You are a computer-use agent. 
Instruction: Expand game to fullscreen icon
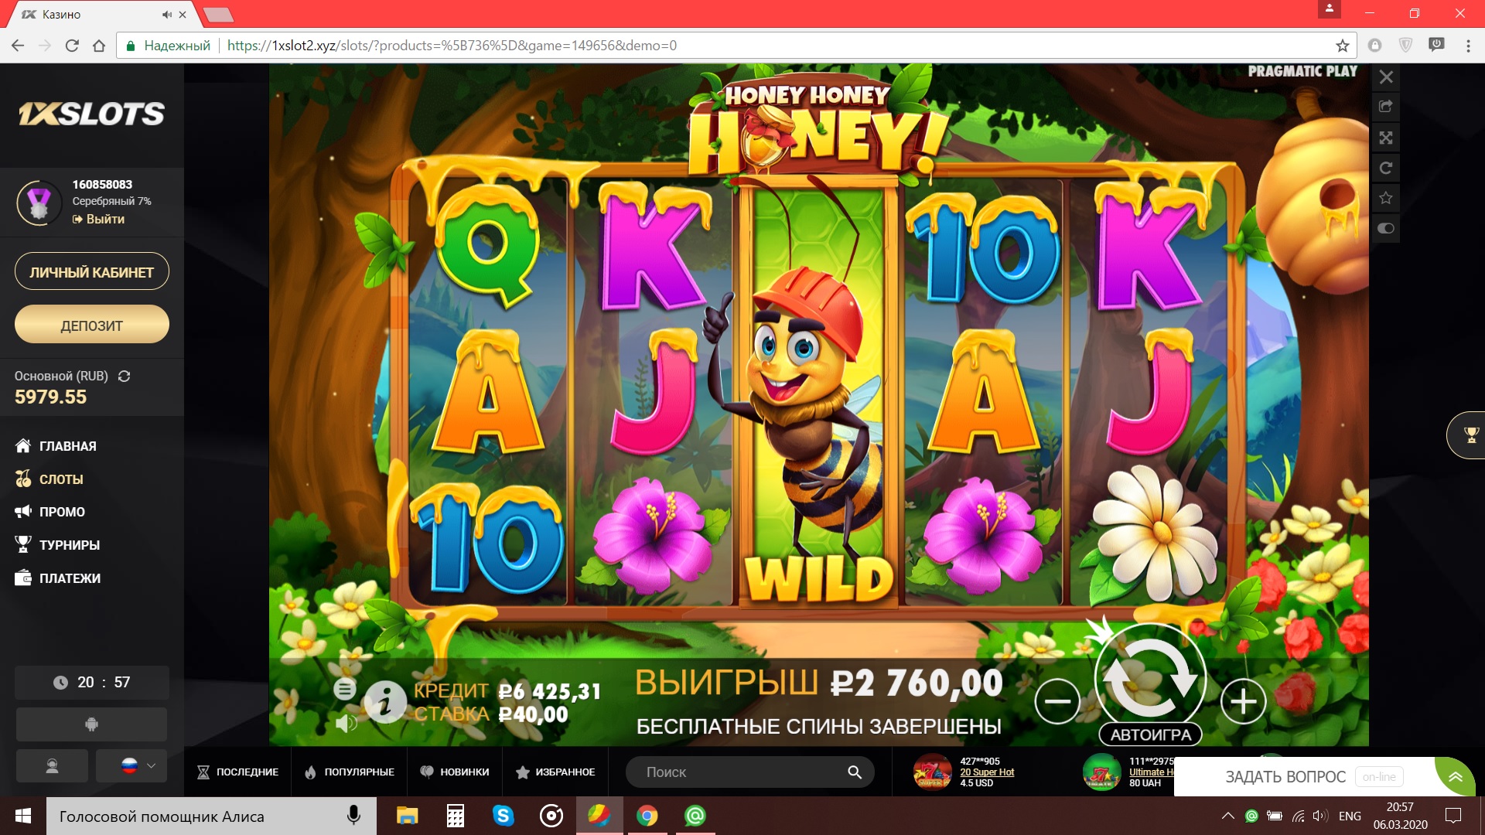pyautogui.click(x=1386, y=138)
